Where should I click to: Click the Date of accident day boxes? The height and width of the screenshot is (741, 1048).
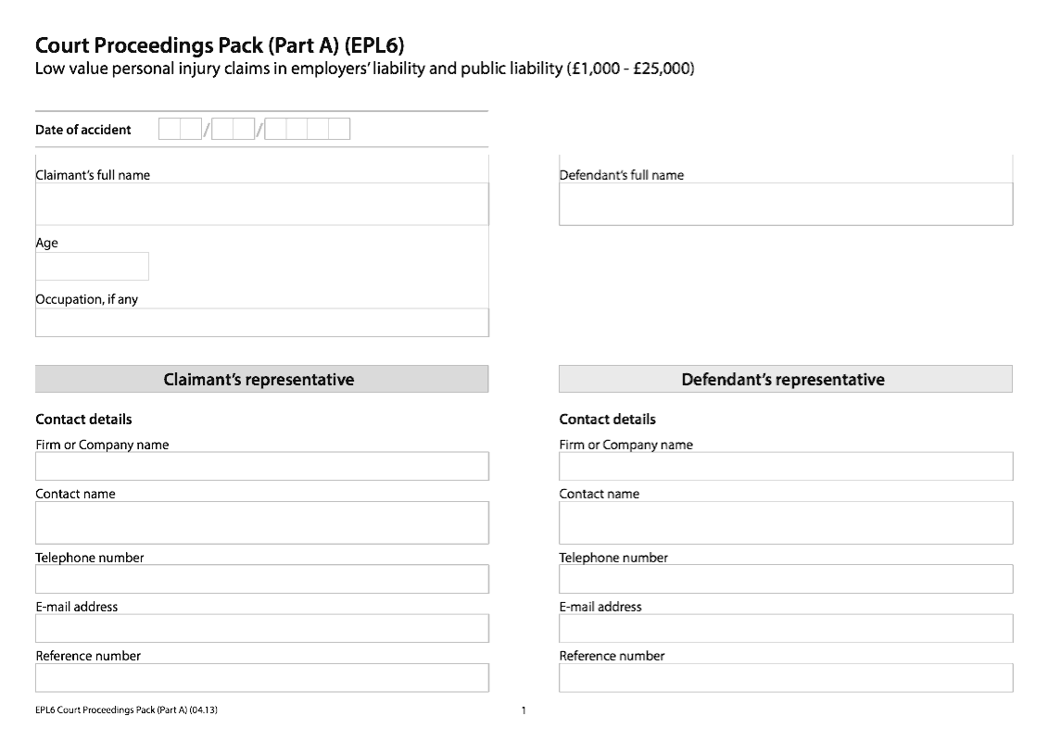coord(180,130)
